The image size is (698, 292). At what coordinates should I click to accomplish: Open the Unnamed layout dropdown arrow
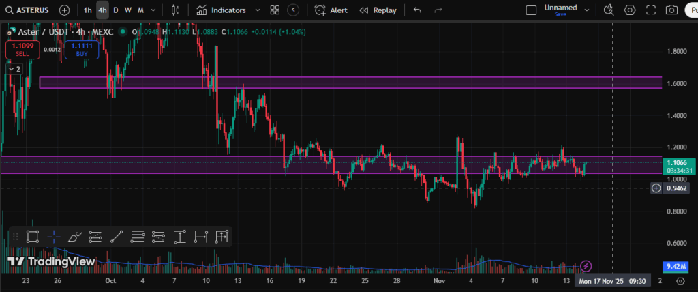click(x=588, y=10)
